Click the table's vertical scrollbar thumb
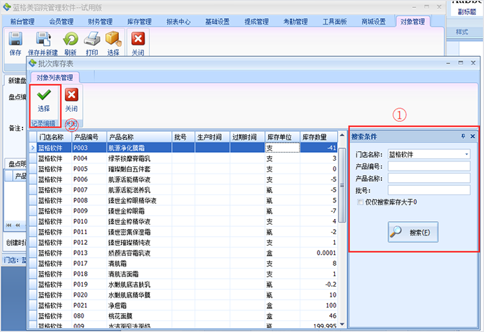The width and height of the screenshot is (484, 332). (342, 185)
